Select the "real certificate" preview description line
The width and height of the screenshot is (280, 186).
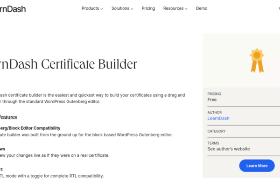pyautogui.click(x=55, y=155)
